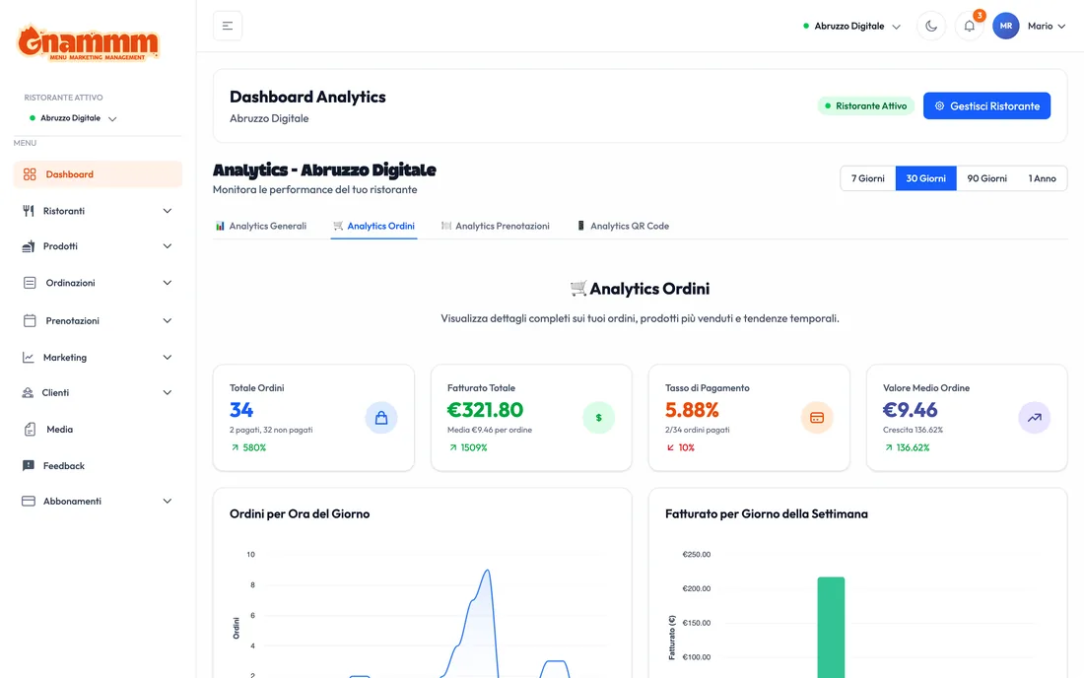Toggle the sidebar hamburger menu button
Image resolution: width=1084 pixels, height=678 pixels.
point(228,26)
